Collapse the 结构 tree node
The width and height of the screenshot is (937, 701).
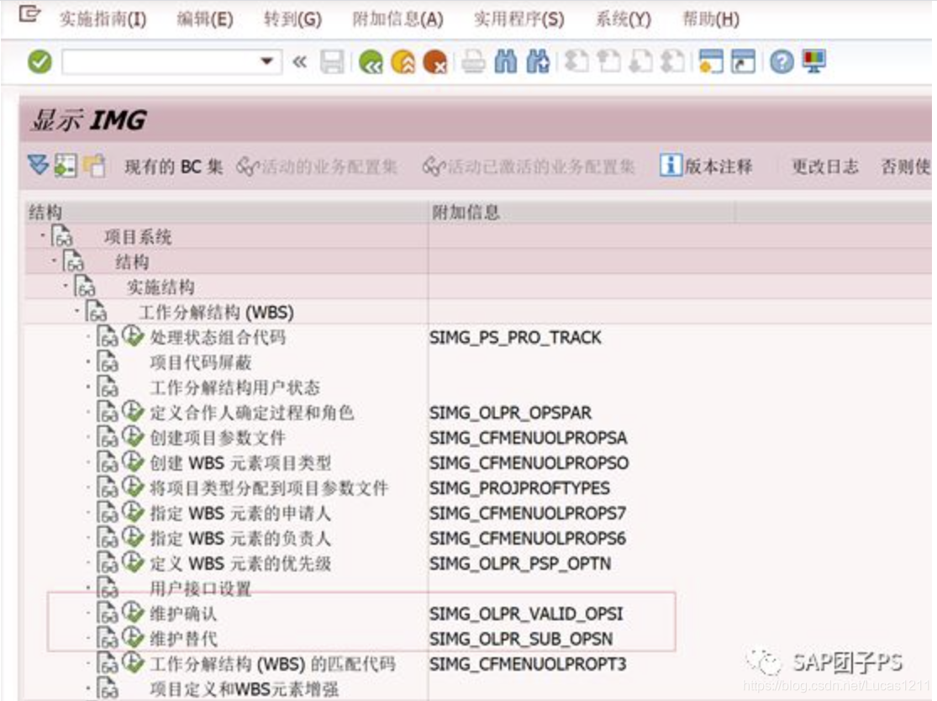[55, 261]
